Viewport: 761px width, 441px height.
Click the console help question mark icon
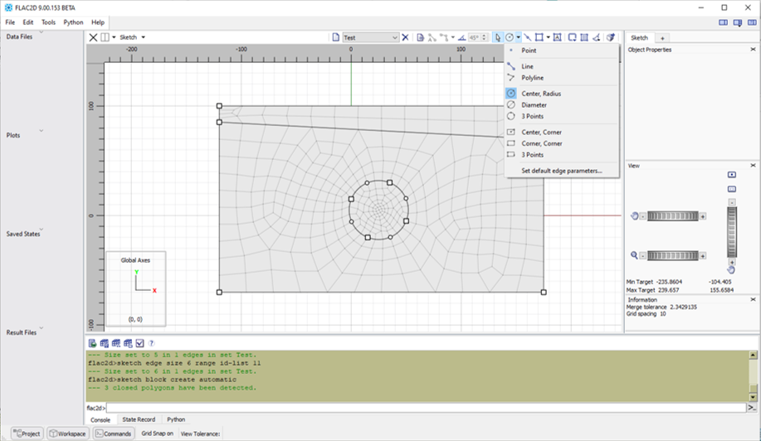[151, 343]
